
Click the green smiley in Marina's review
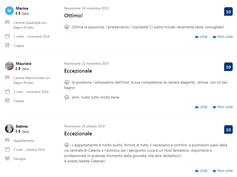[67, 27]
